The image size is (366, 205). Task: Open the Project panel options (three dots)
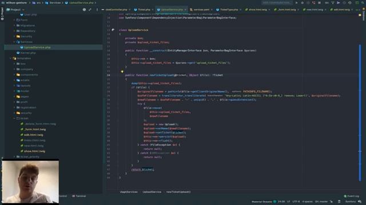97,10
